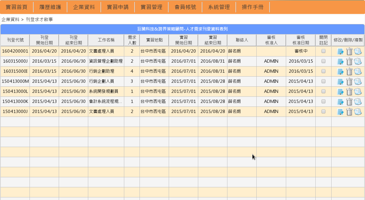Screen dimensions: 365x200
Task: Copy posting 160315000J with the duplicate icon
Action: click(x=358, y=61)
